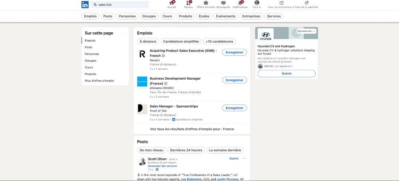Image resolution: width=399 pixels, height=181 pixels.
Task: Click the Revolut job verified badge
Action: click(163, 56)
